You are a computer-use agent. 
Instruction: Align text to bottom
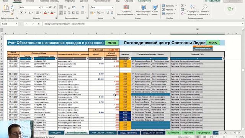(69, 7)
